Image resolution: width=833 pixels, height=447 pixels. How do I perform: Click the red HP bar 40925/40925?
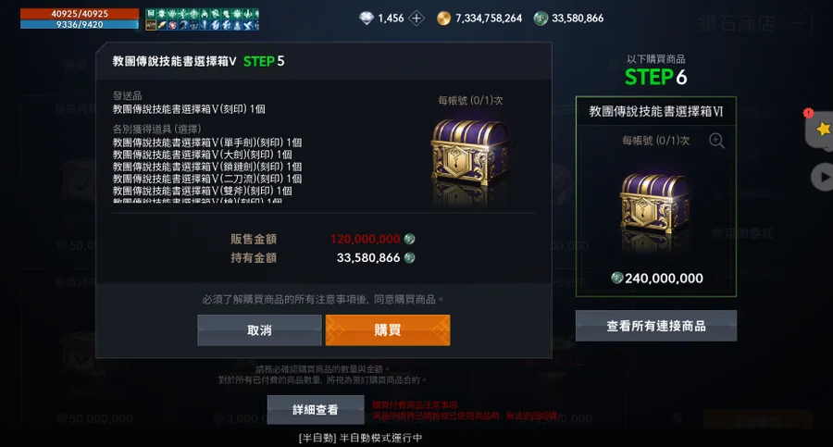pos(80,14)
